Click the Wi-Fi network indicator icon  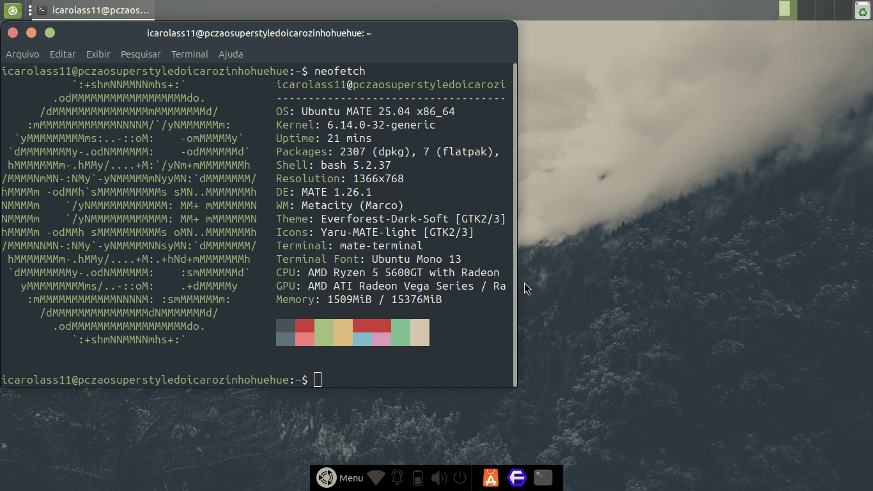[376, 478]
